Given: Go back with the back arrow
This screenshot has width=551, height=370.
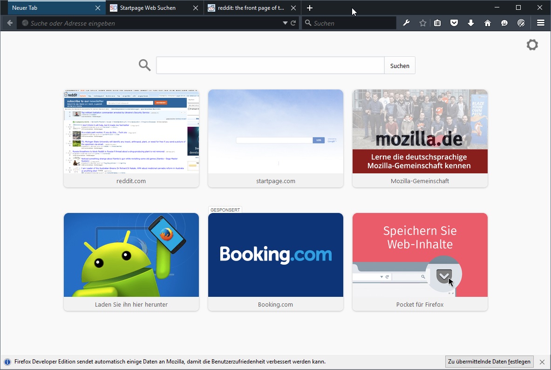Looking at the screenshot, I should (x=10, y=23).
